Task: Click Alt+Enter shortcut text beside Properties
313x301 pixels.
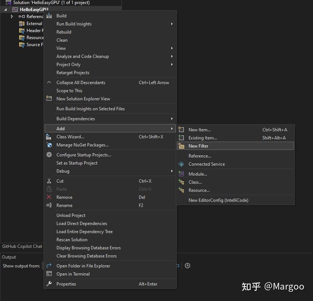Action: click(148, 284)
